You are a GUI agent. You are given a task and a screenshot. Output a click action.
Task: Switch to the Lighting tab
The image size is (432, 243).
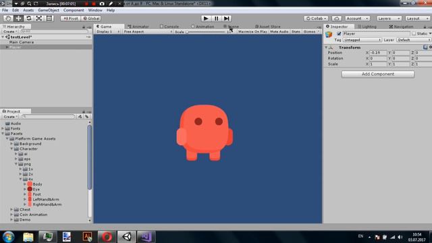367,27
